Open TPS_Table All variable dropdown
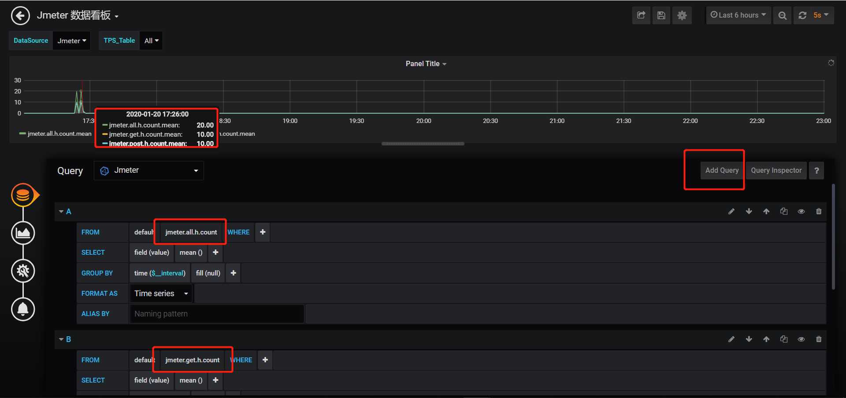 tap(151, 41)
